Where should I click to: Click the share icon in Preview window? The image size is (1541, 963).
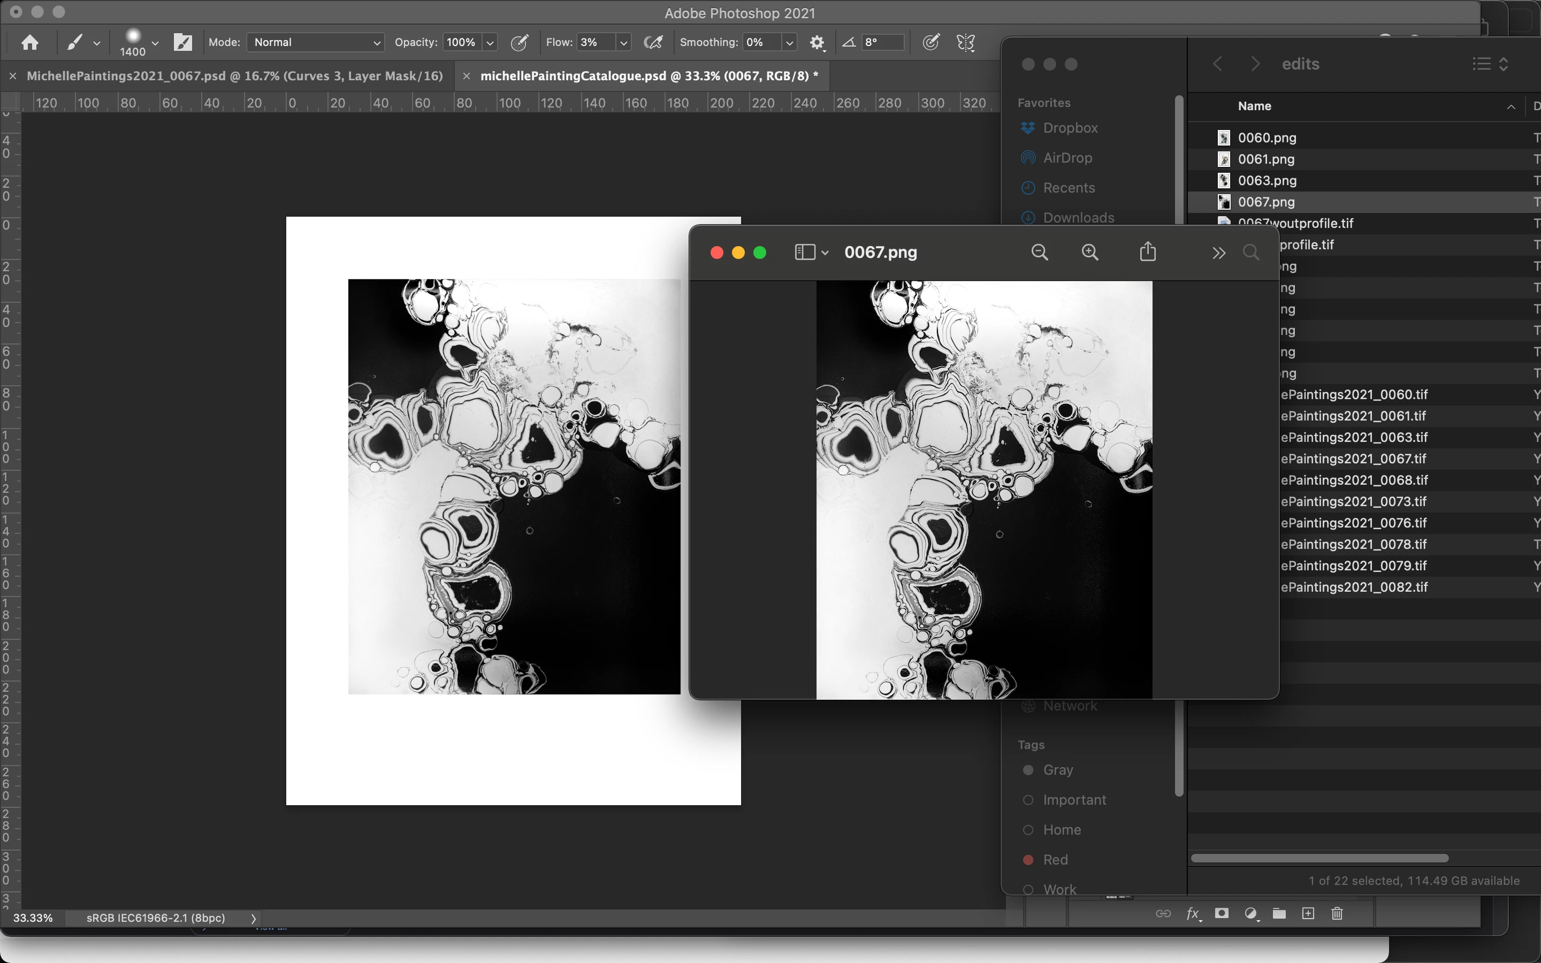1148,252
